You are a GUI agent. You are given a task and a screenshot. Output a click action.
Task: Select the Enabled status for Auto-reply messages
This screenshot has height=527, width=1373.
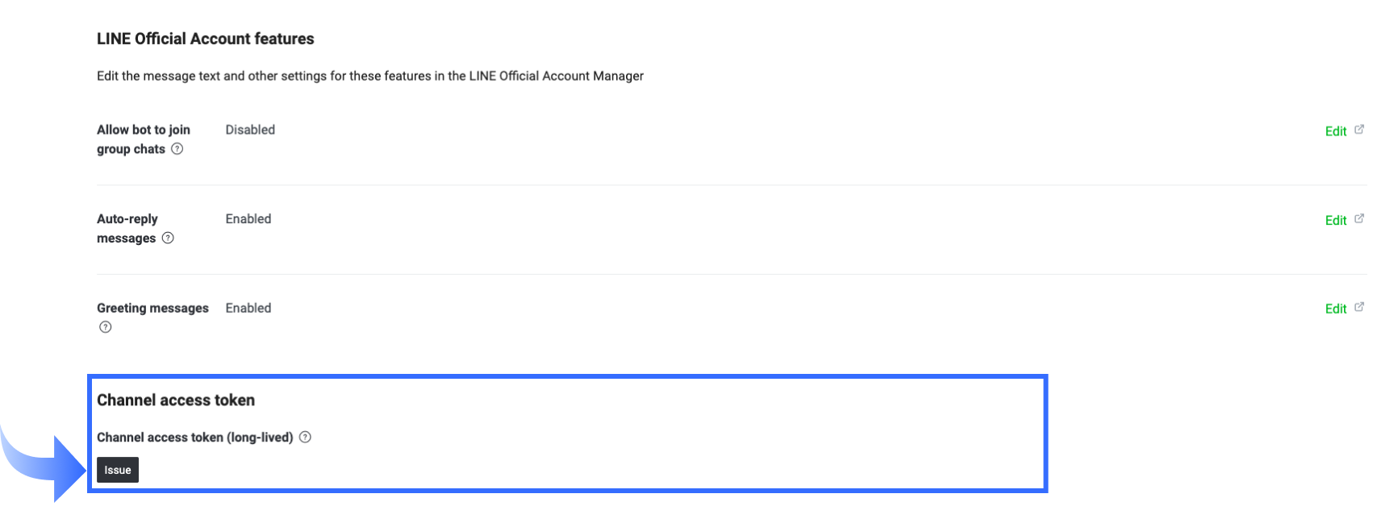[x=248, y=219]
